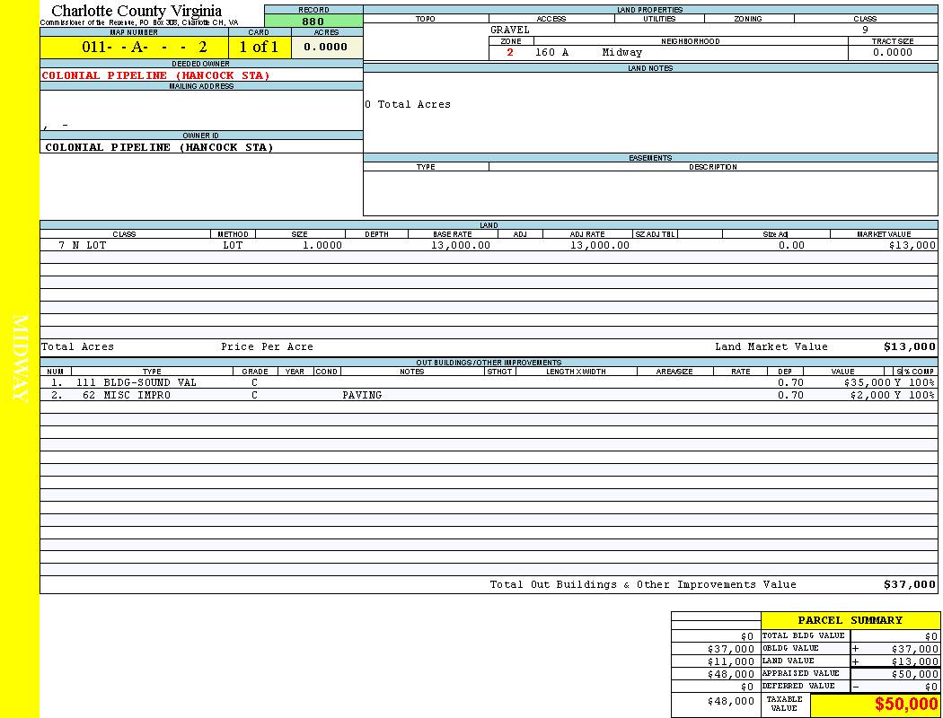This screenshot has width=943, height=718.
Task: Click the GRAVEL access value
Action: [x=510, y=30]
